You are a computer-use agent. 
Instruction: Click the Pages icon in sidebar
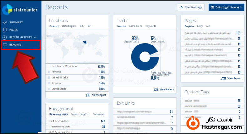4,30
